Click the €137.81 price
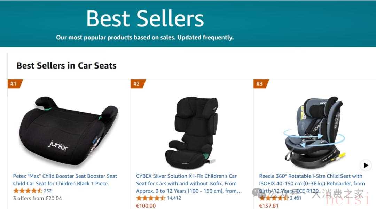Screen dimensions: 376x209 point(269,206)
